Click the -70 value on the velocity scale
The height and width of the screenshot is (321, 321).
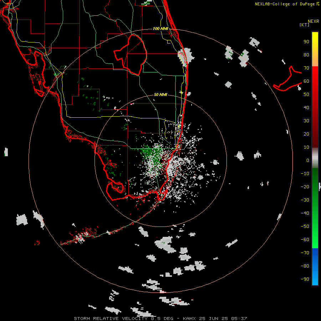[305, 253]
